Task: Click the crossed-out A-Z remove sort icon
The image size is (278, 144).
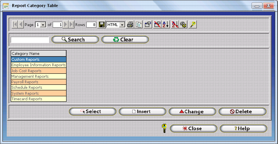Action: point(175,24)
